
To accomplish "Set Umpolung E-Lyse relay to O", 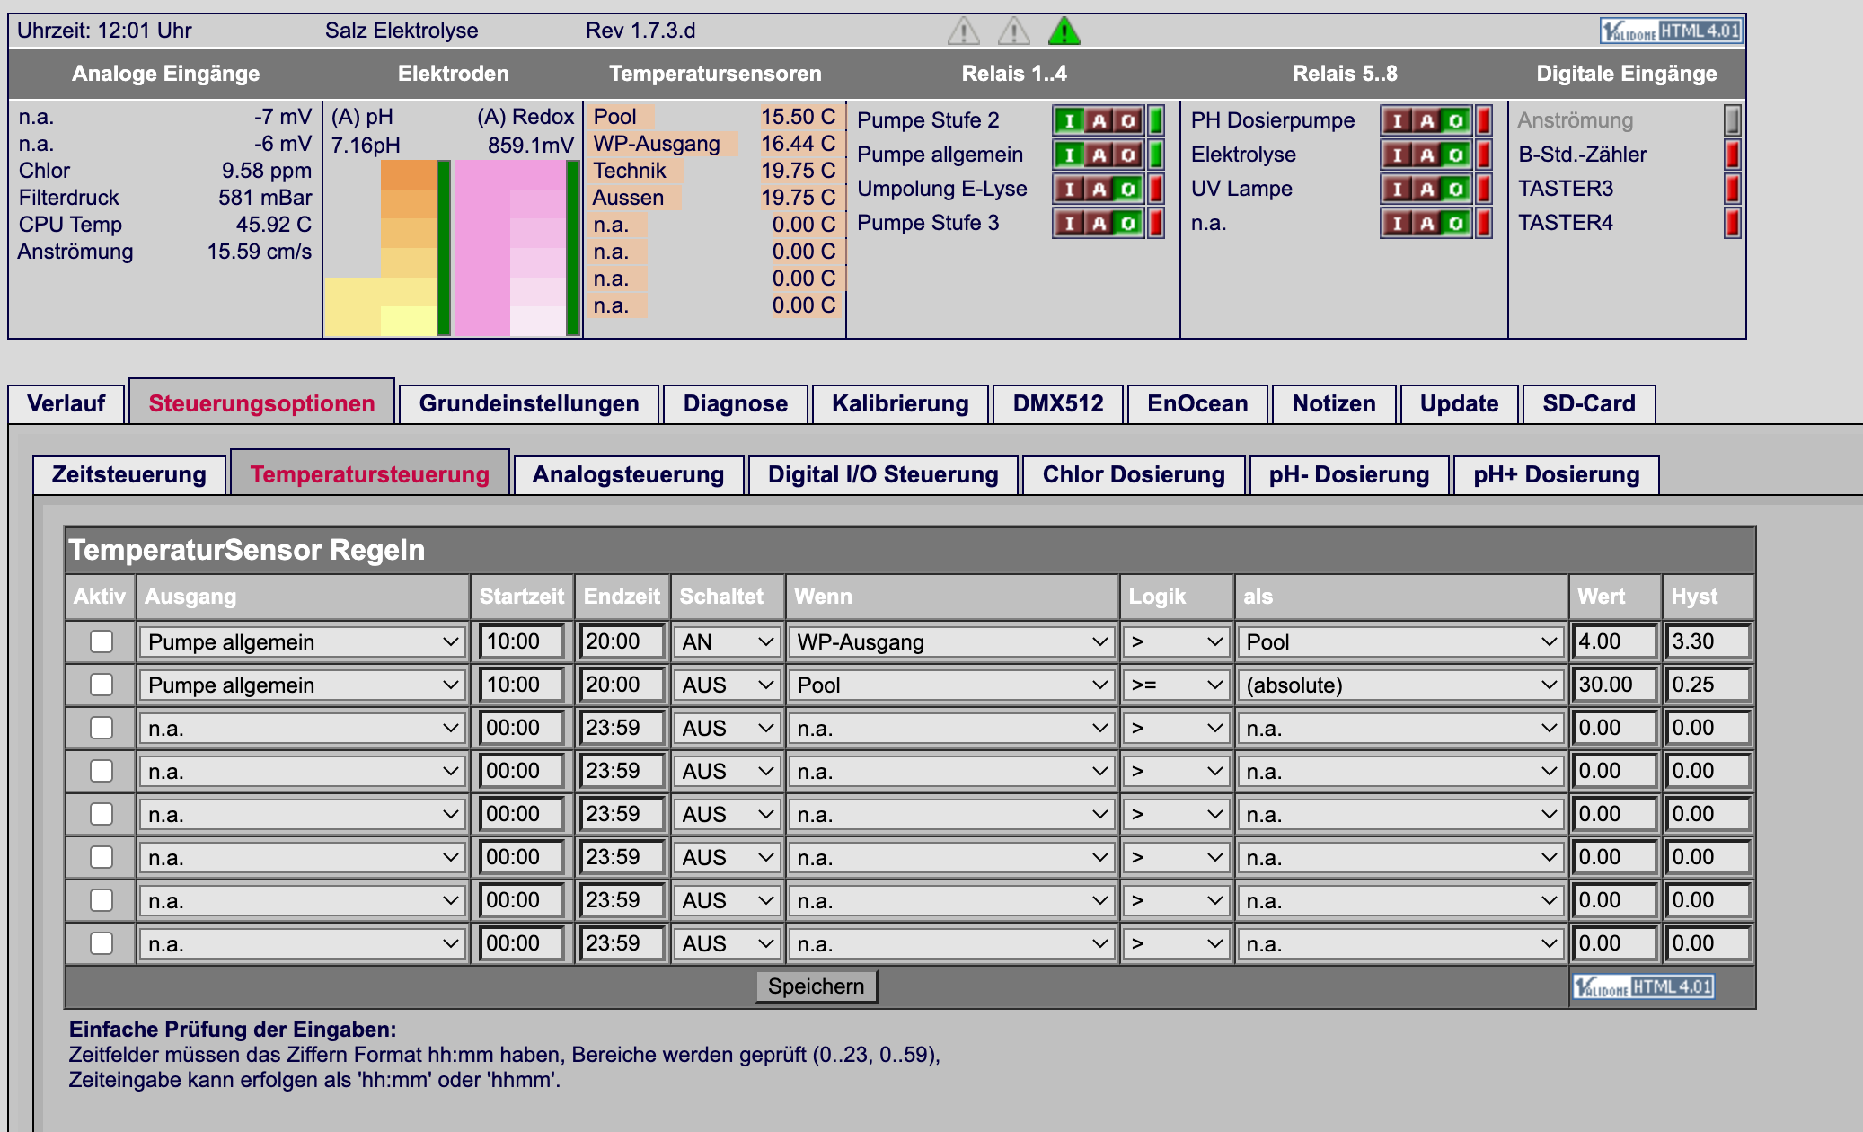I will click(x=1128, y=189).
